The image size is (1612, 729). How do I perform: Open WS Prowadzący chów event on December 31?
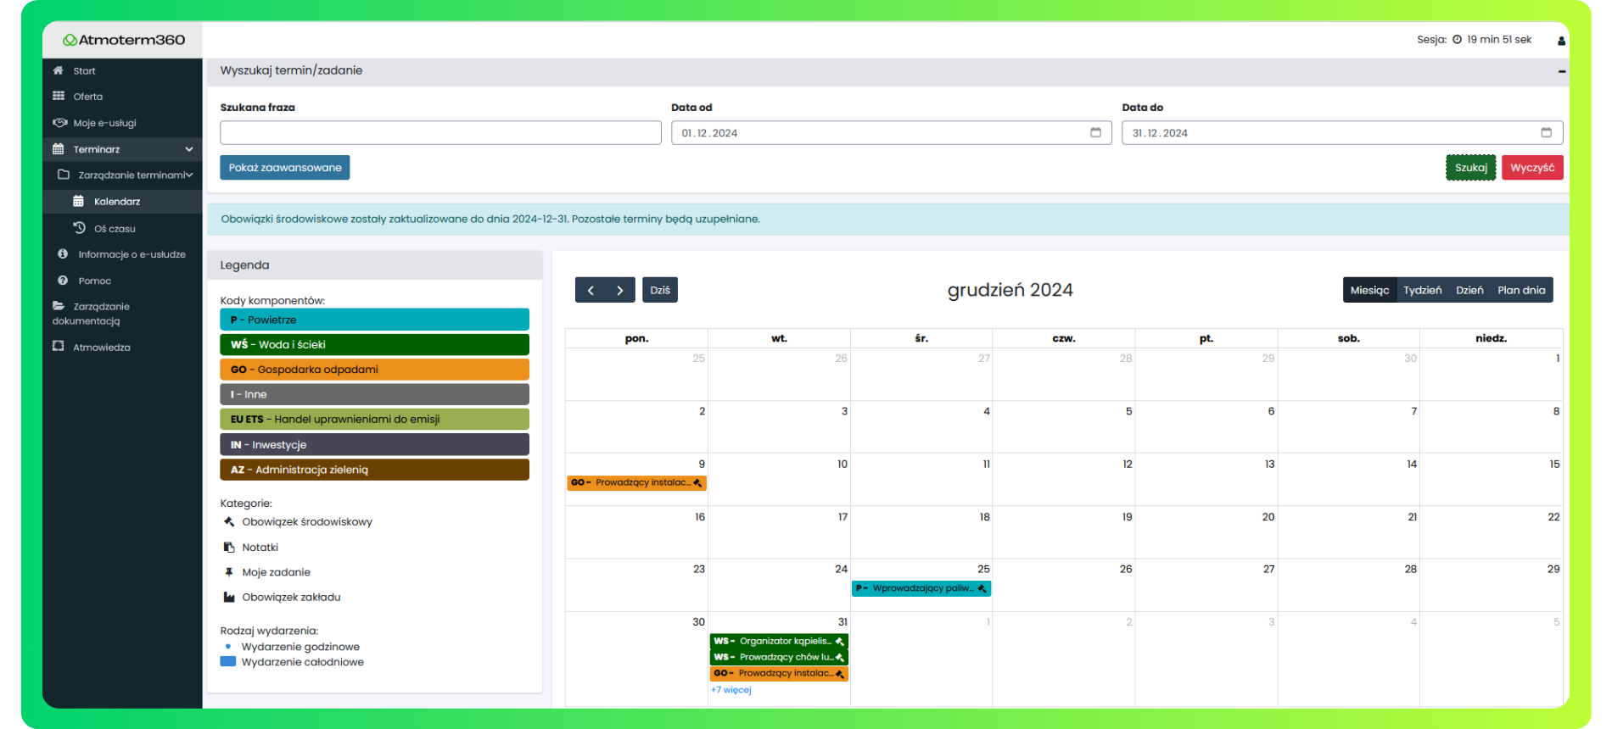779,657
